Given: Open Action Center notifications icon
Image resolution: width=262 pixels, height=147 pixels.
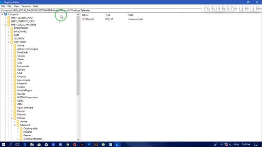Looking at the screenshot, I should (255, 145).
